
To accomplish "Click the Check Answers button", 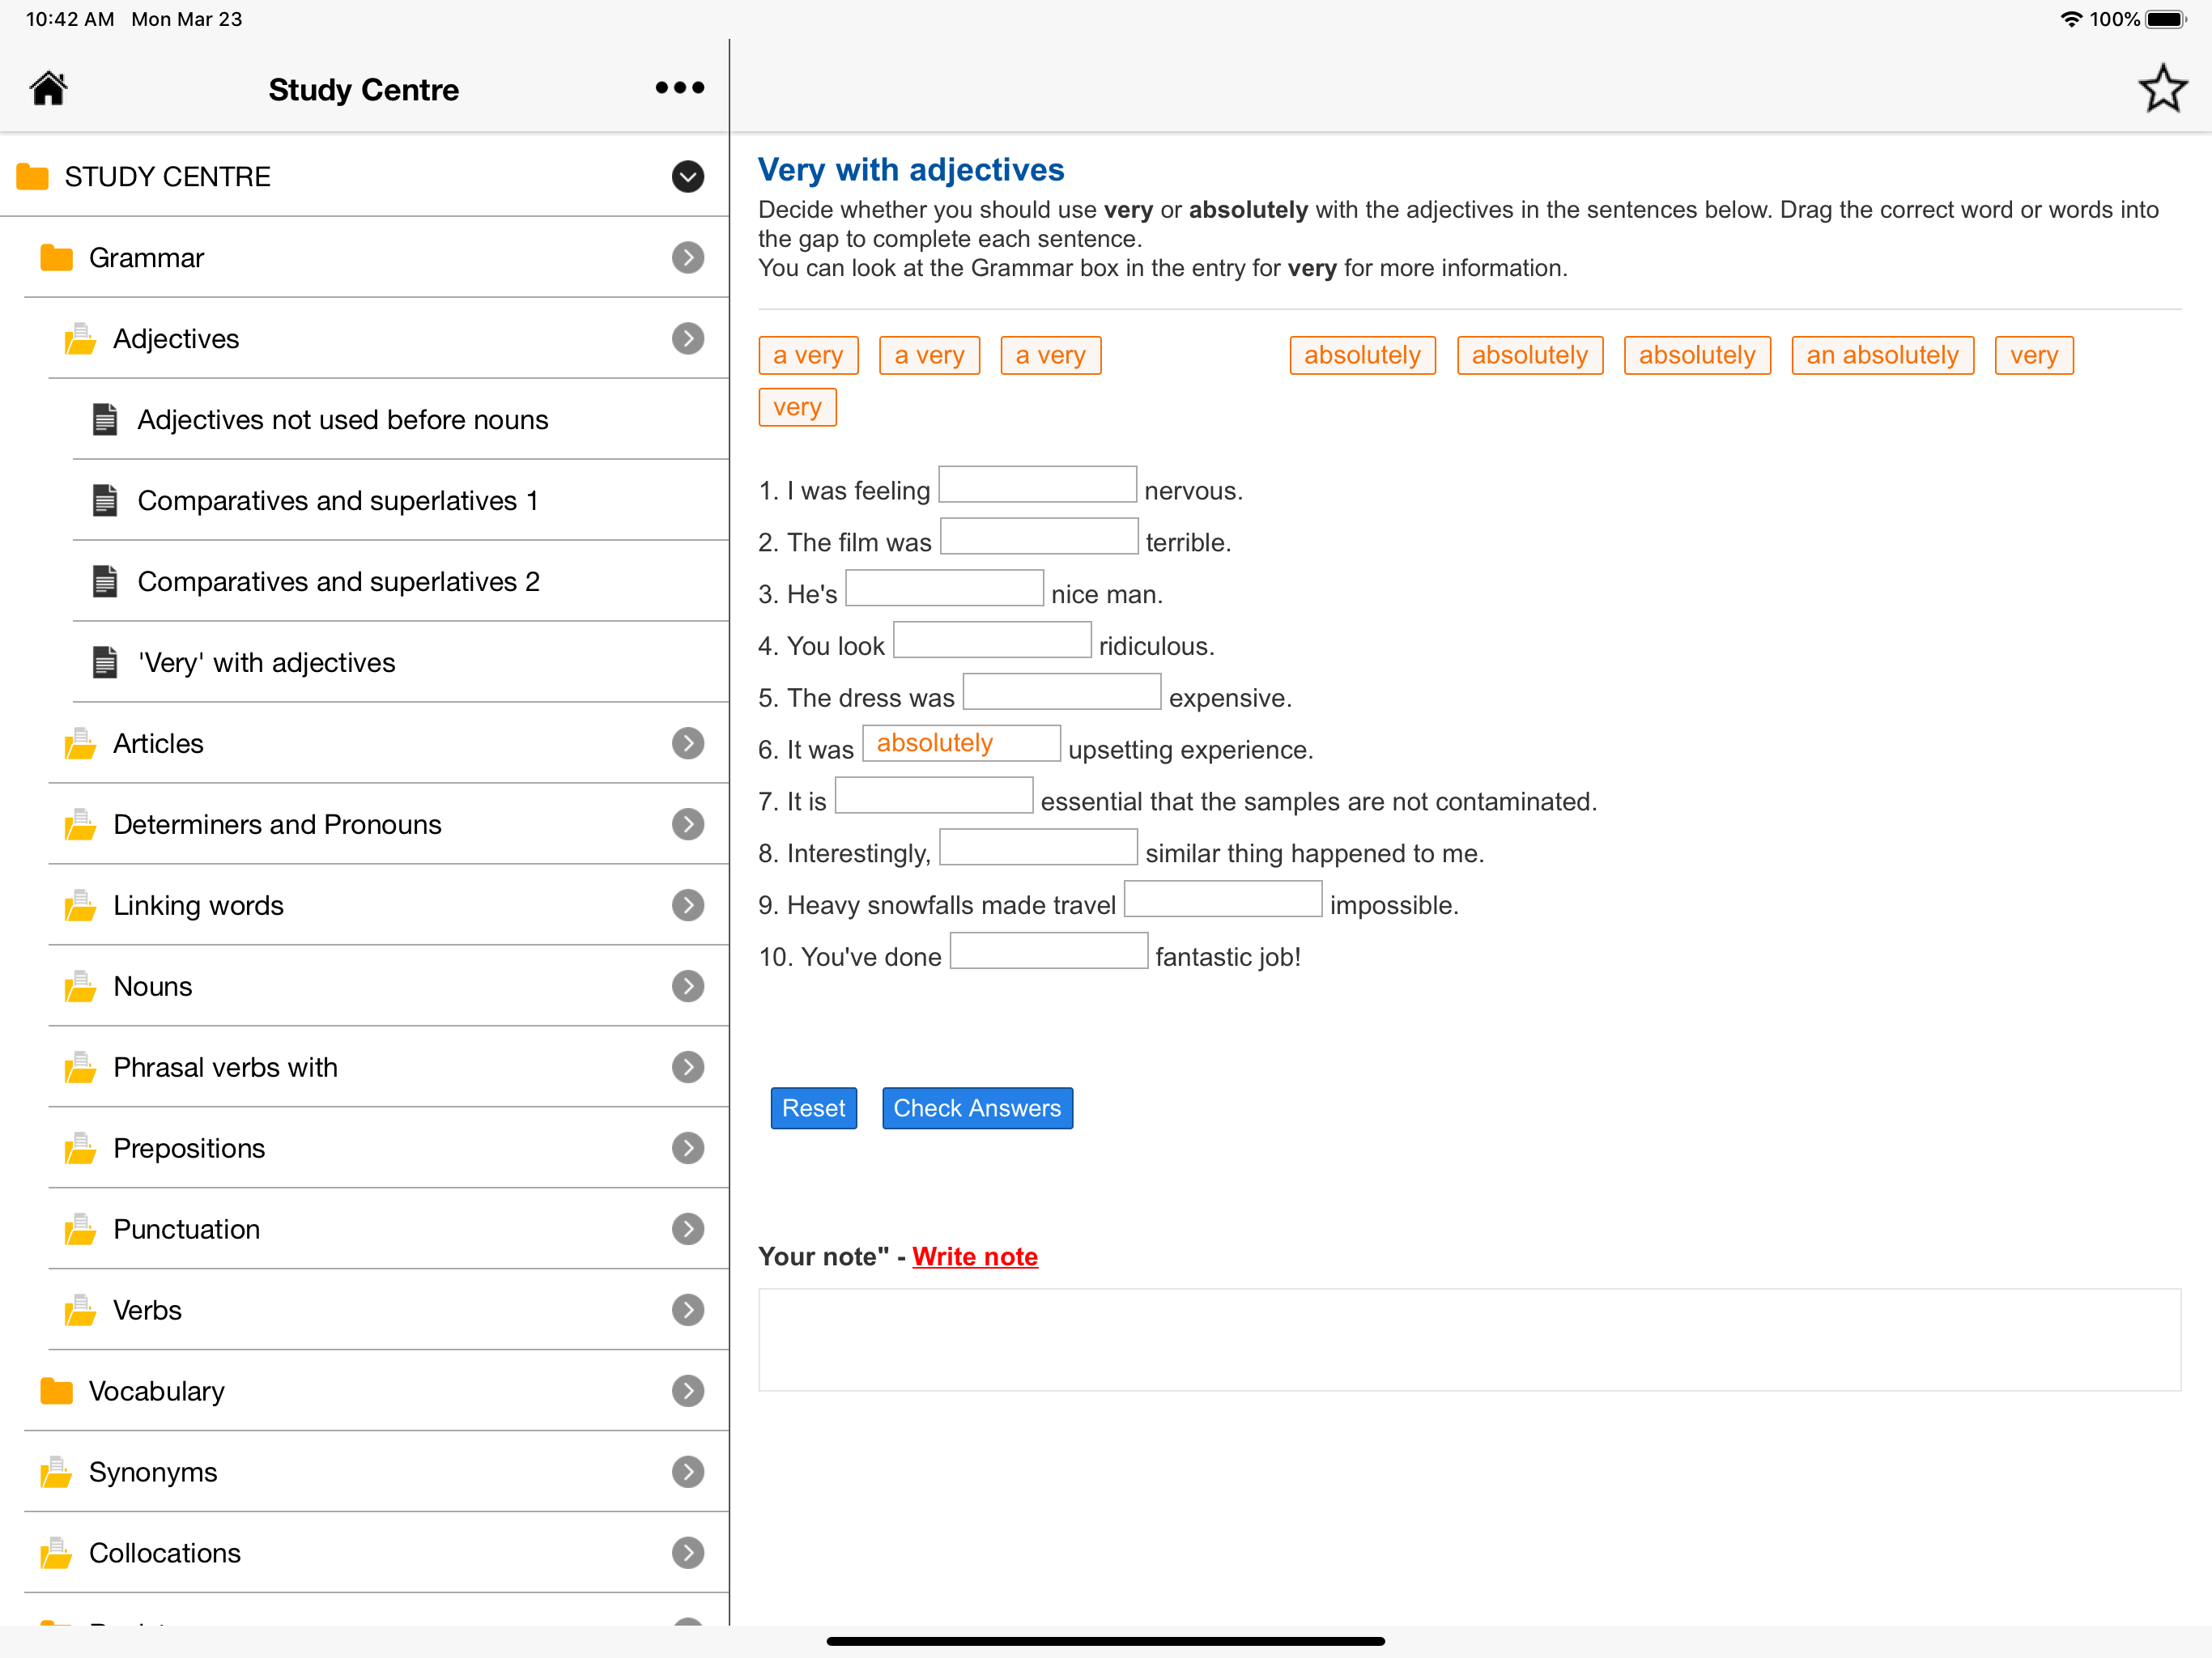I will pos(977,1108).
